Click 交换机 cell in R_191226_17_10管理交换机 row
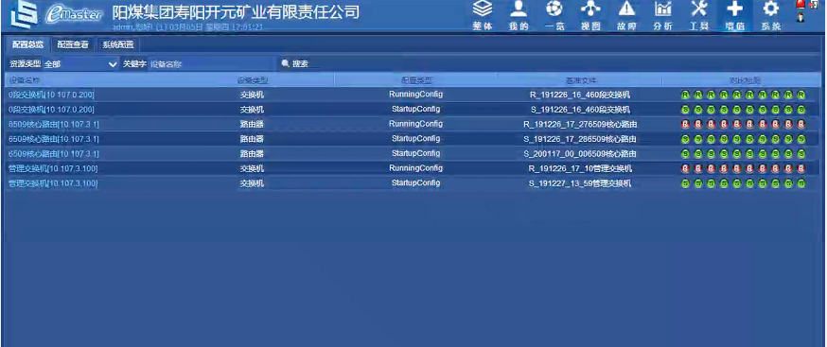The height and width of the screenshot is (347, 827). coord(252,168)
